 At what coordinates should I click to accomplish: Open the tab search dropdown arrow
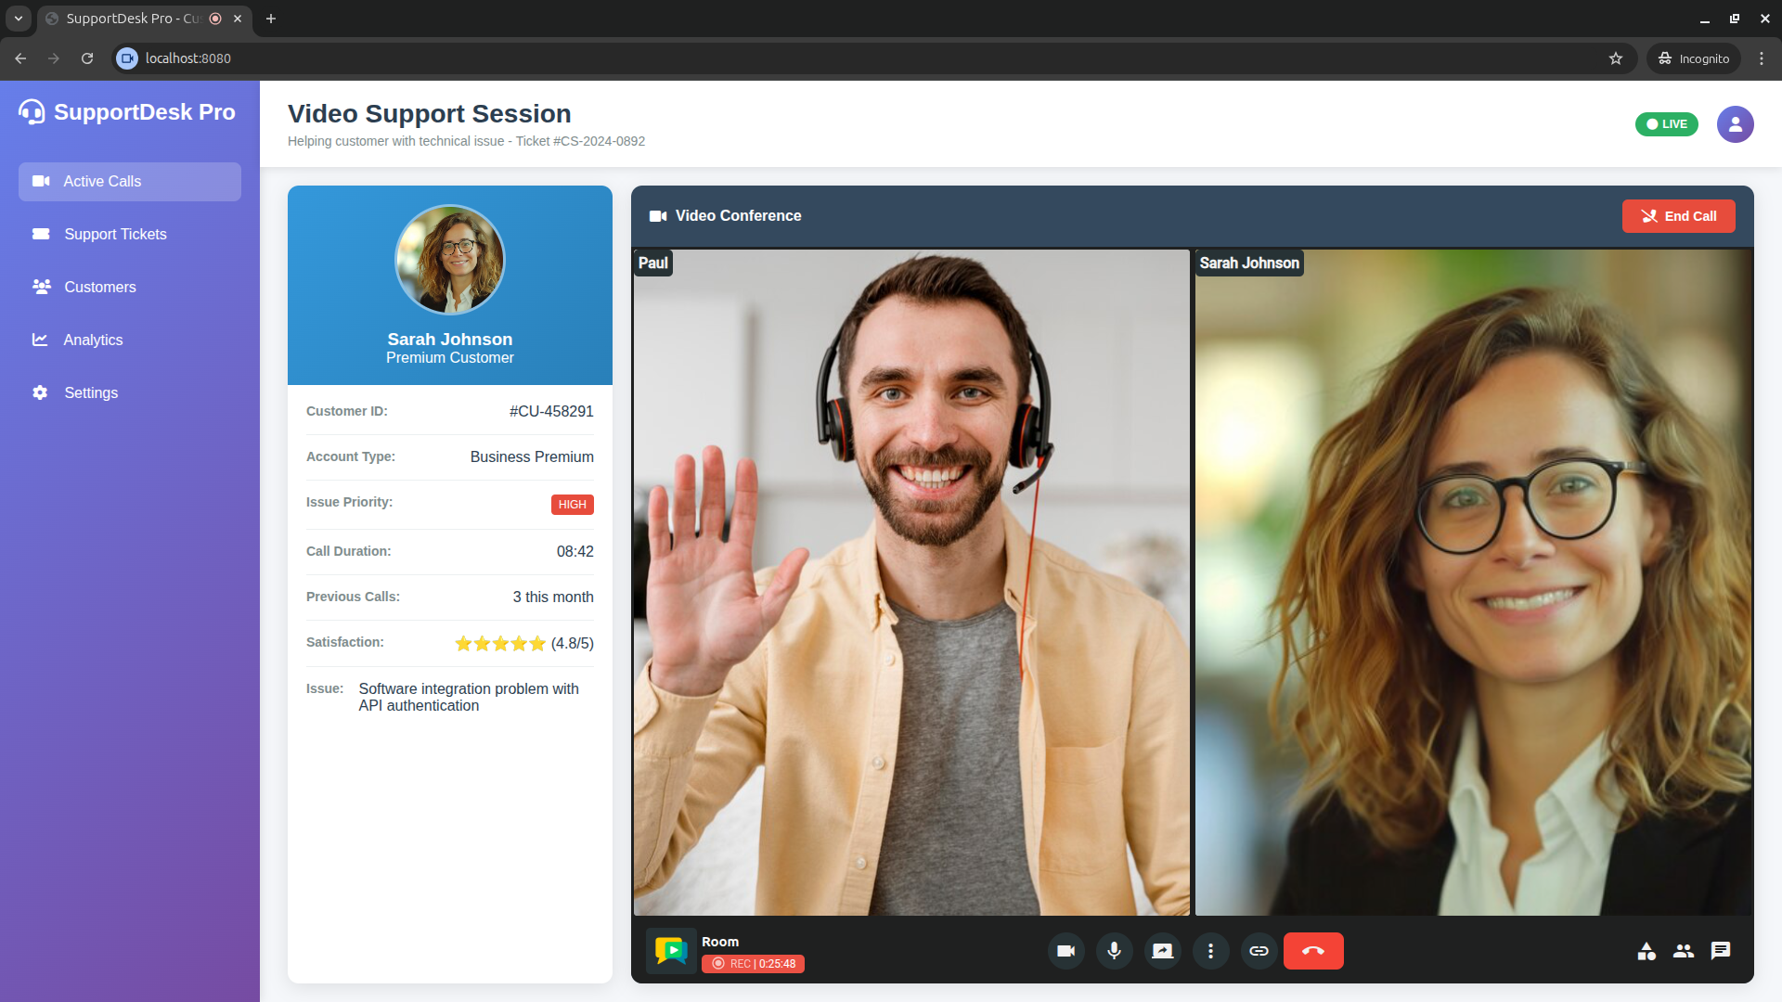[x=18, y=19]
